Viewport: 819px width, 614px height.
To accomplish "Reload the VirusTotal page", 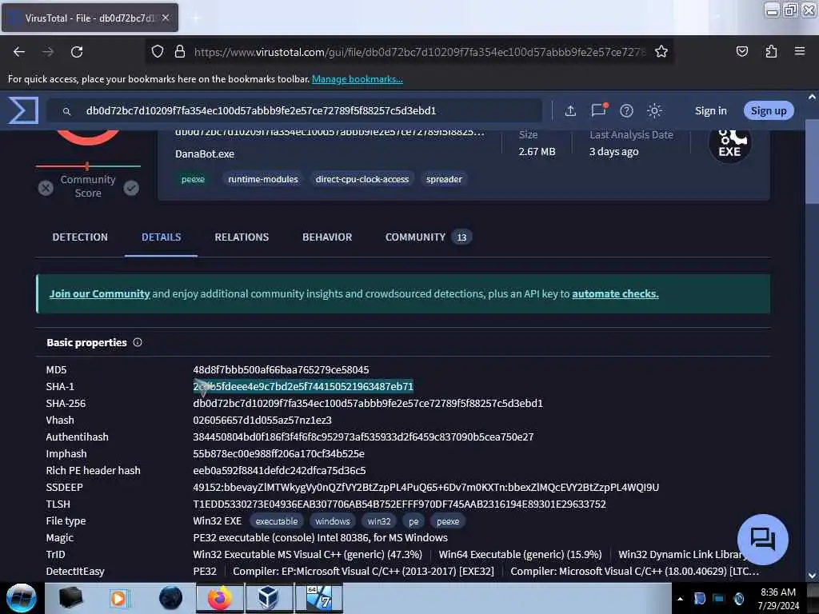I will click(77, 52).
